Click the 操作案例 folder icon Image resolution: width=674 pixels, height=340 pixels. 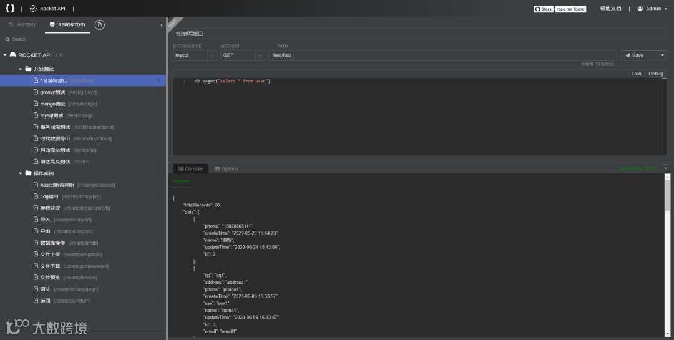28,173
